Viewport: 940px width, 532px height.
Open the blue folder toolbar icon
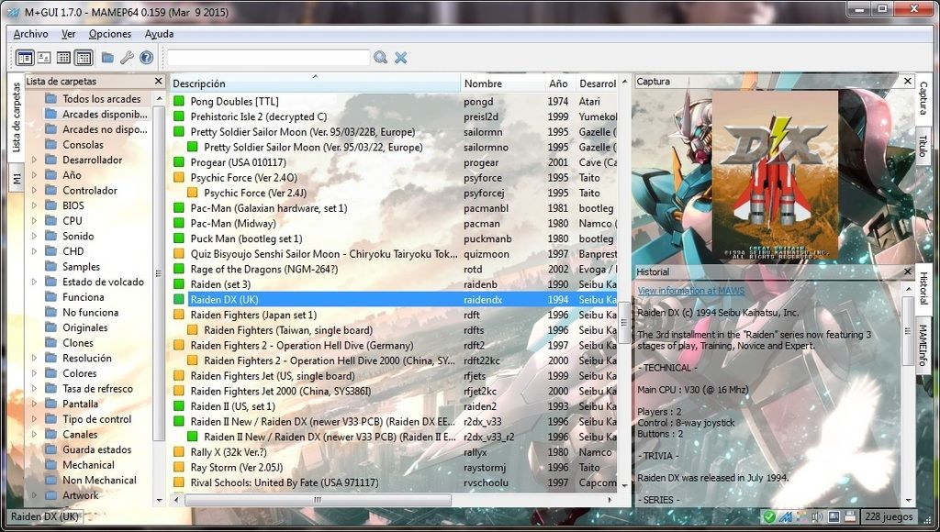pyautogui.click(x=107, y=58)
